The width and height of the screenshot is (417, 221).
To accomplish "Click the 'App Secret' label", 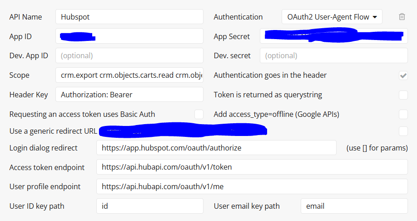I will [x=232, y=36].
